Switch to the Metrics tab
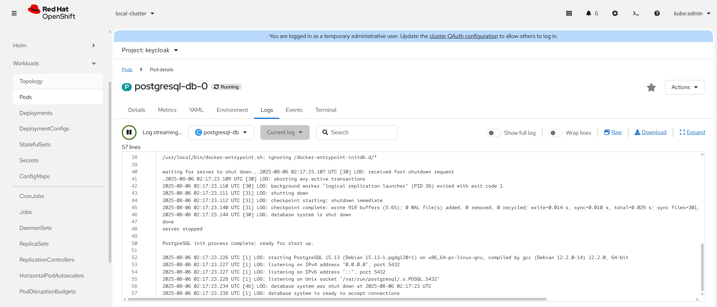This screenshot has width=717, height=307. tap(167, 110)
